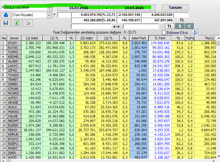Screen dimensions: 220x162
Task: Open the help question mark icon
Action: click(195, 32)
